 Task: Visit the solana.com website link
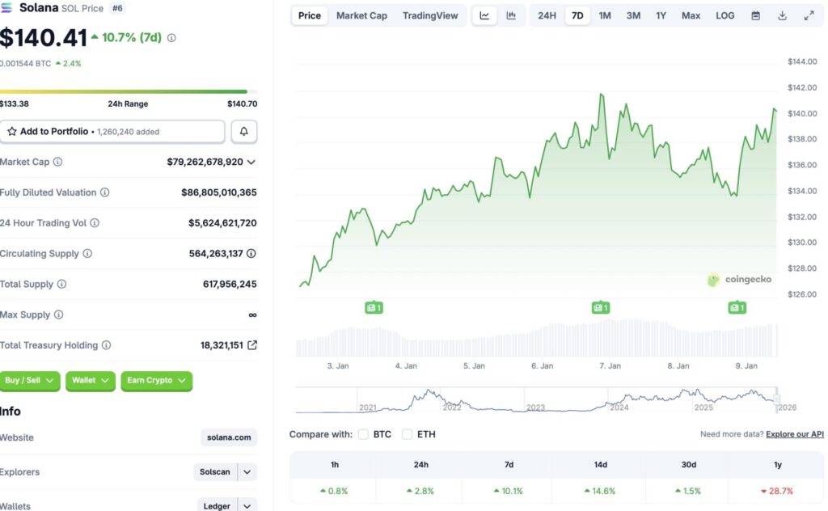point(228,437)
